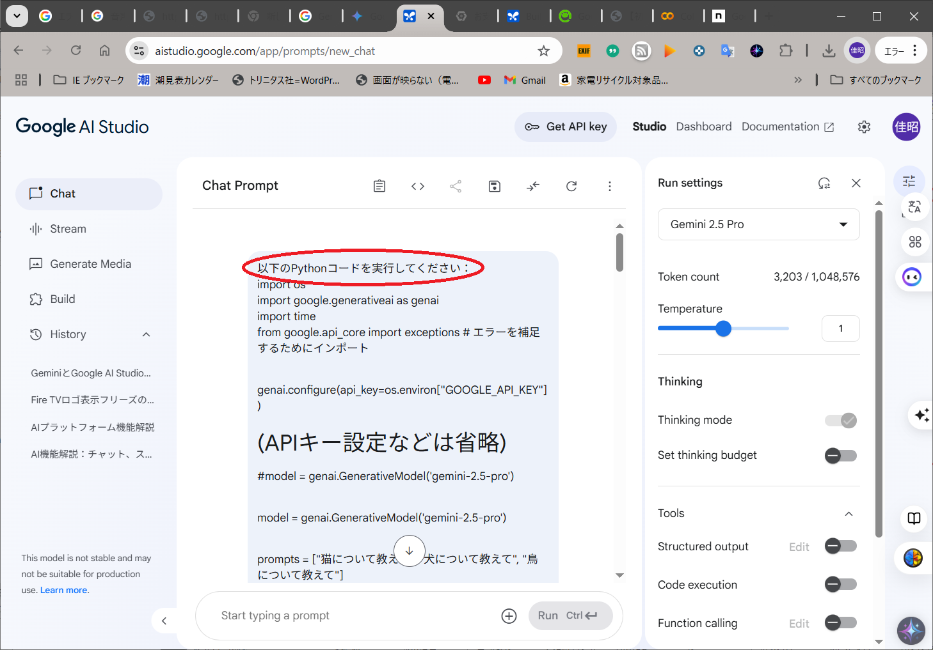The image size is (933, 650).
Task: Bookmark this page with the star icon
Action: (x=544, y=51)
